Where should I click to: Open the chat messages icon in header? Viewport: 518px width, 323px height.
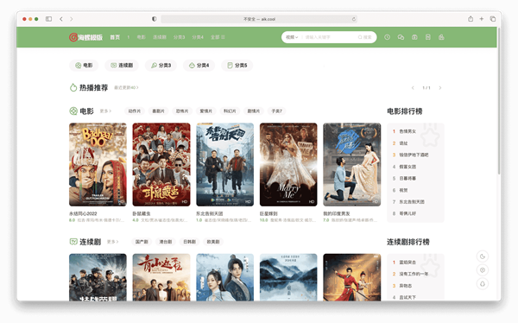401,37
